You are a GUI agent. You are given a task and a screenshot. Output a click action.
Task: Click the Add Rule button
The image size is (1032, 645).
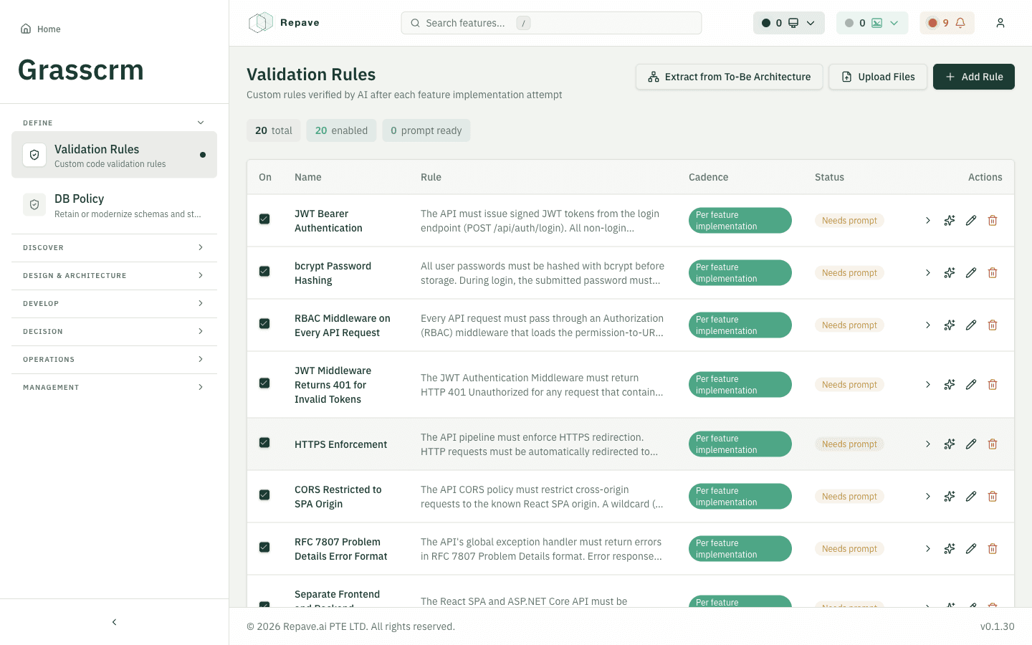pos(973,77)
